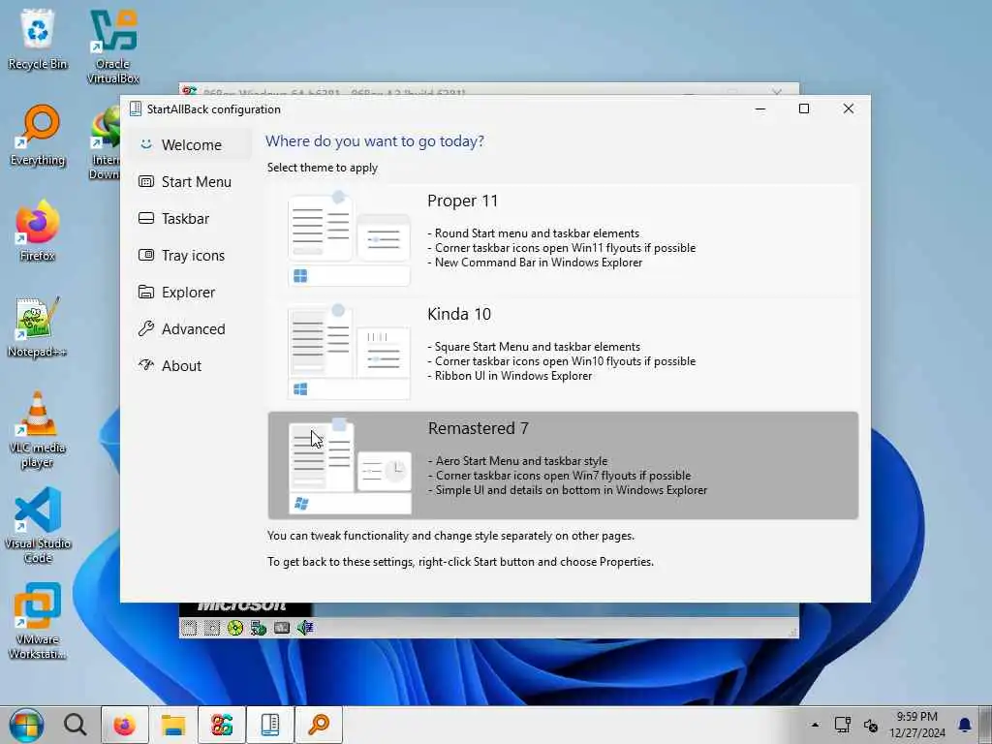
Task: Select the Internet Download Manager desktop shortcut
Action: coord(105,142)
